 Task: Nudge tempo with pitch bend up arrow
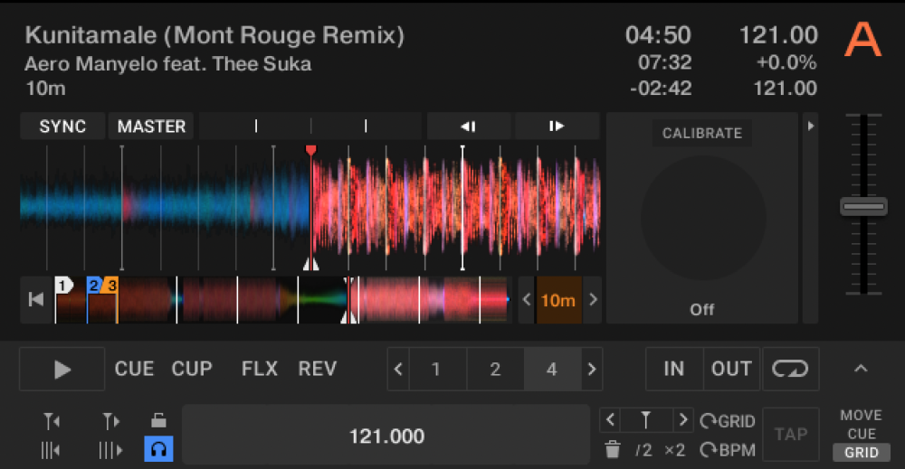tap(557, 127)
